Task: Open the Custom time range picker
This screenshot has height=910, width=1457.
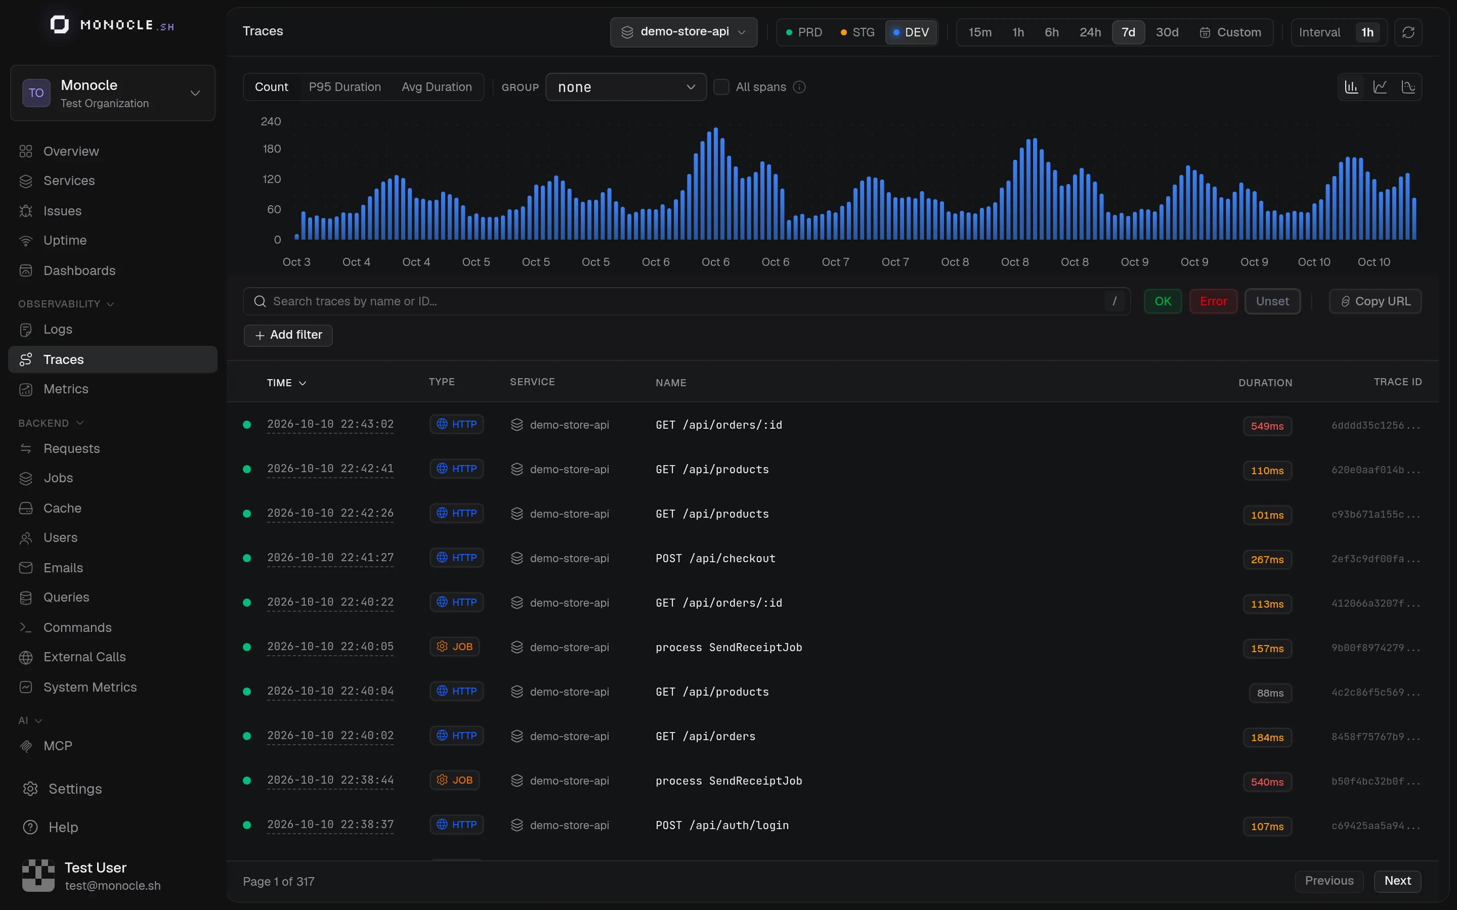Action: coord(1230,32)
